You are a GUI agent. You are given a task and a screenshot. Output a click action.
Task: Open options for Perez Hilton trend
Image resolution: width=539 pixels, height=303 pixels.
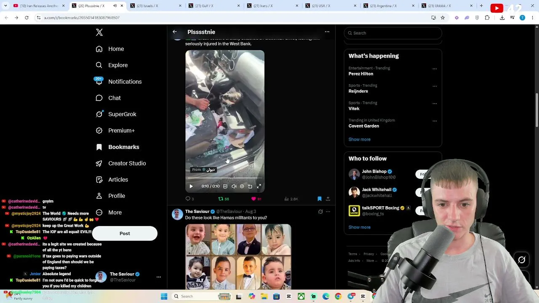coord(435,69)
